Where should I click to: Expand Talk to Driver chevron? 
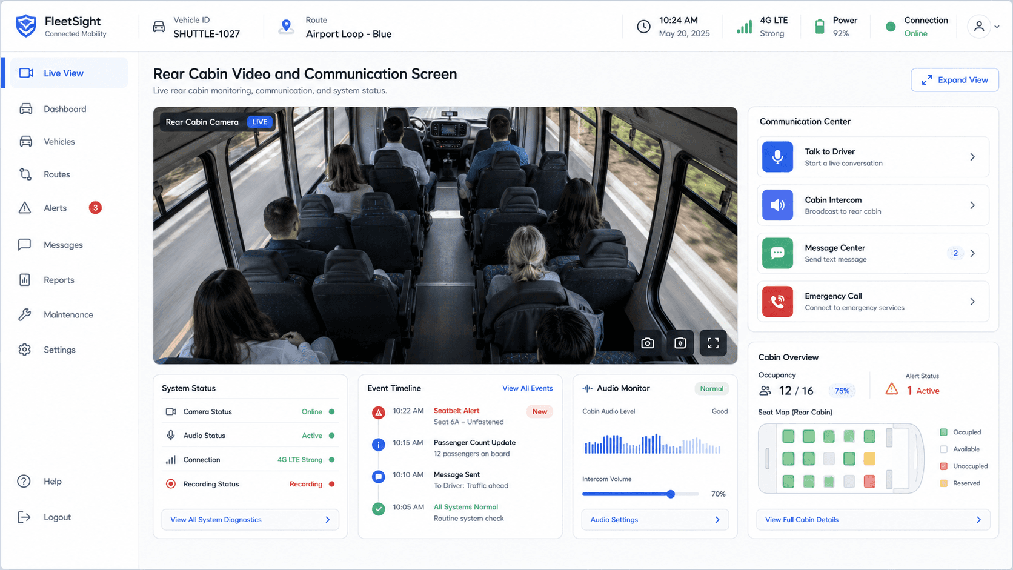tap(972, 157)
